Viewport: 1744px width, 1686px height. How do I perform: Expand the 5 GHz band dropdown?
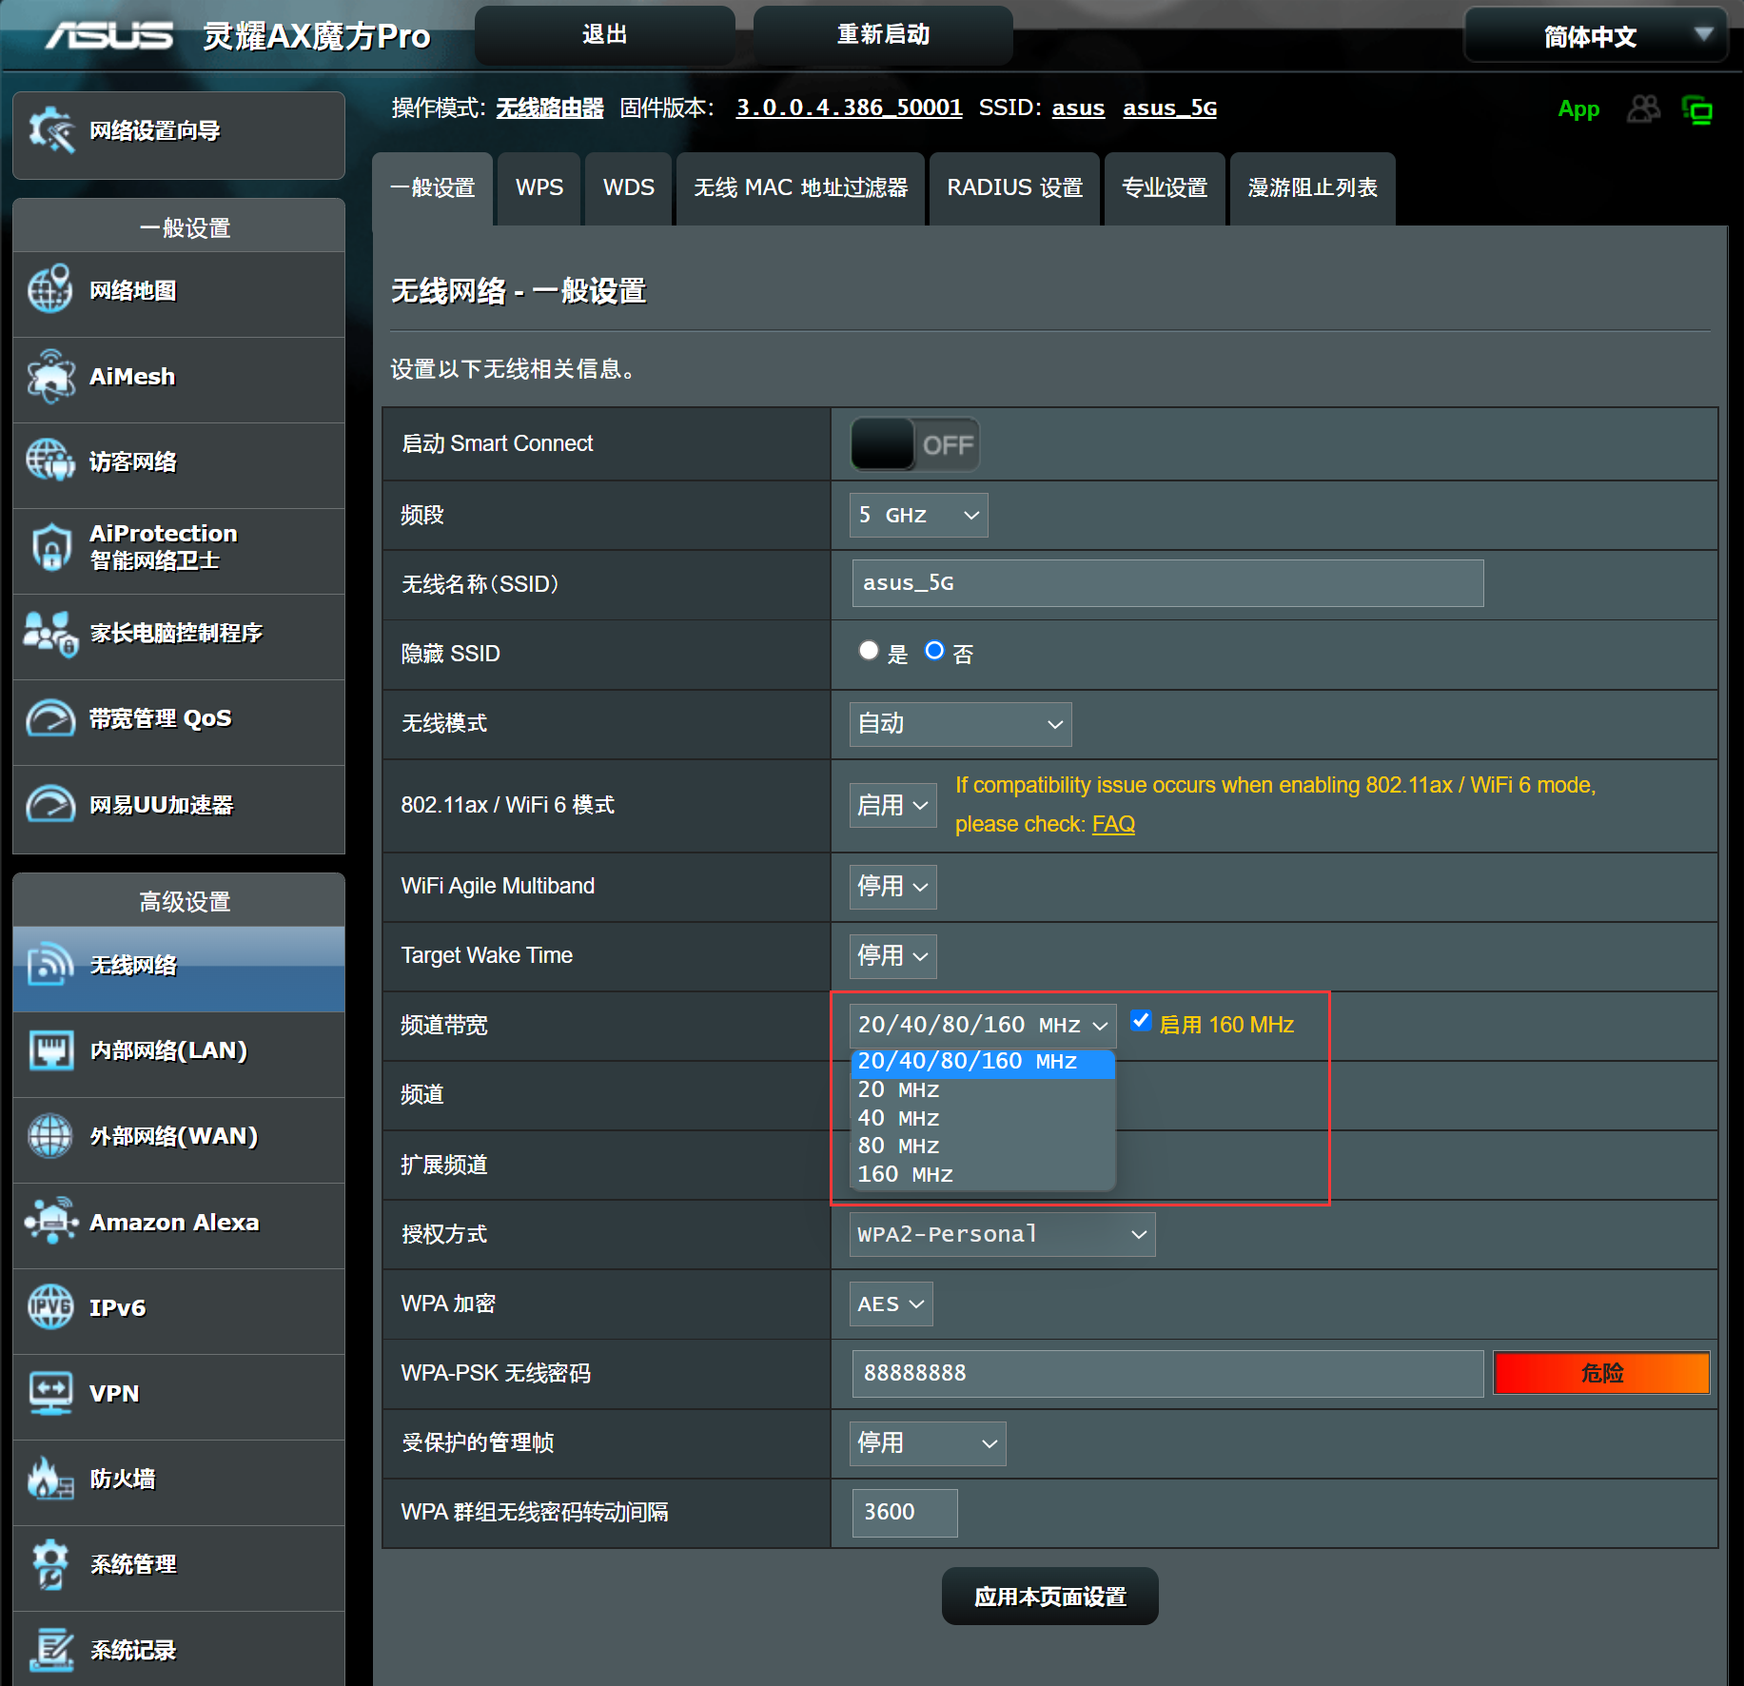pos(917,515)
